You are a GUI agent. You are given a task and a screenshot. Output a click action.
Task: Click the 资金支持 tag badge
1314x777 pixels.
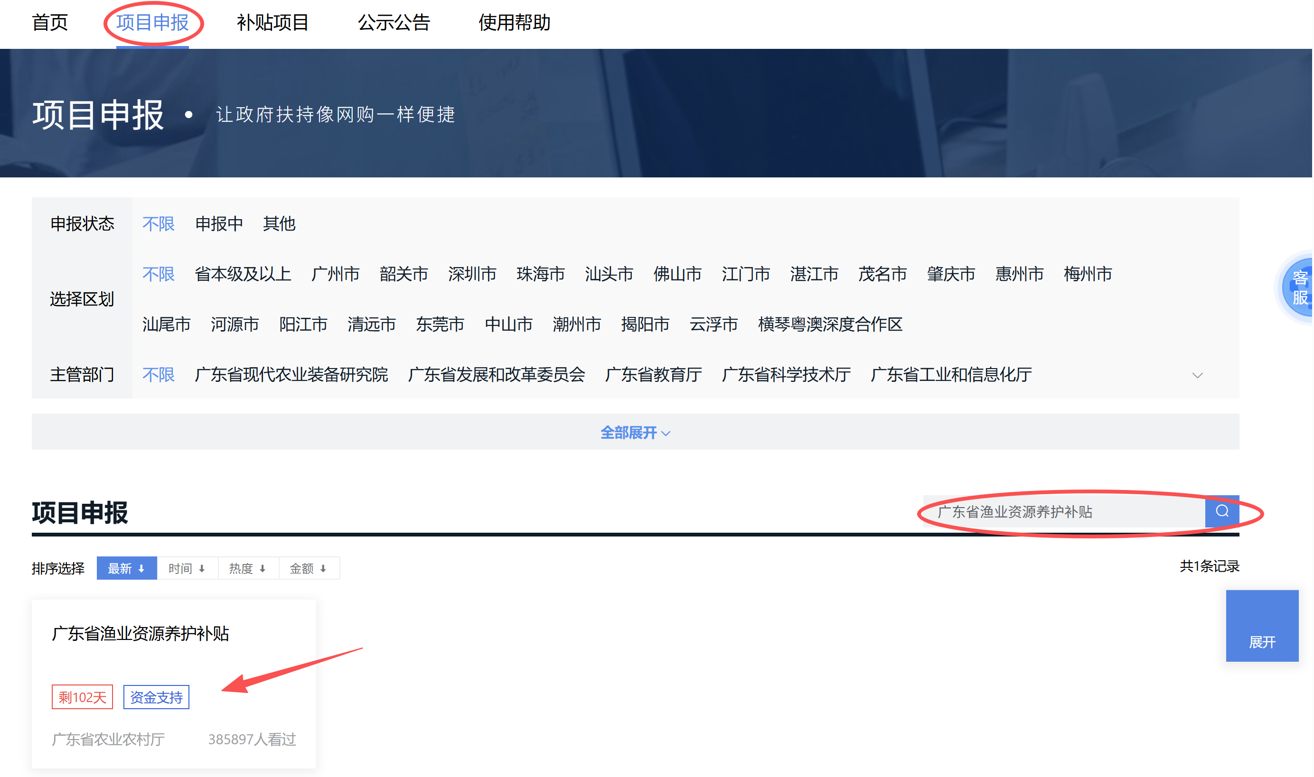[156, 697]
